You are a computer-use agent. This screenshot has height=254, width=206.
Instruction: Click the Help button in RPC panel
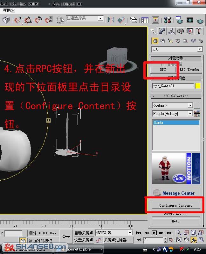(x=176, y=221)
